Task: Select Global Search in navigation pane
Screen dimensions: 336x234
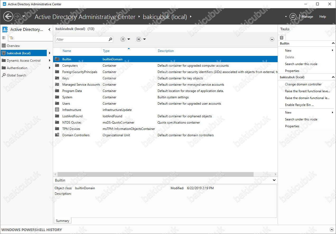Action: coord(16,75)
